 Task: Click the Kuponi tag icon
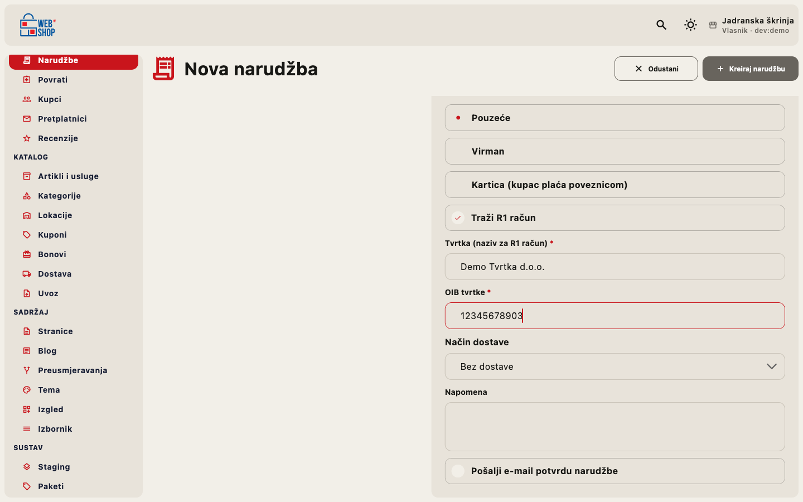tap(27, 235)
